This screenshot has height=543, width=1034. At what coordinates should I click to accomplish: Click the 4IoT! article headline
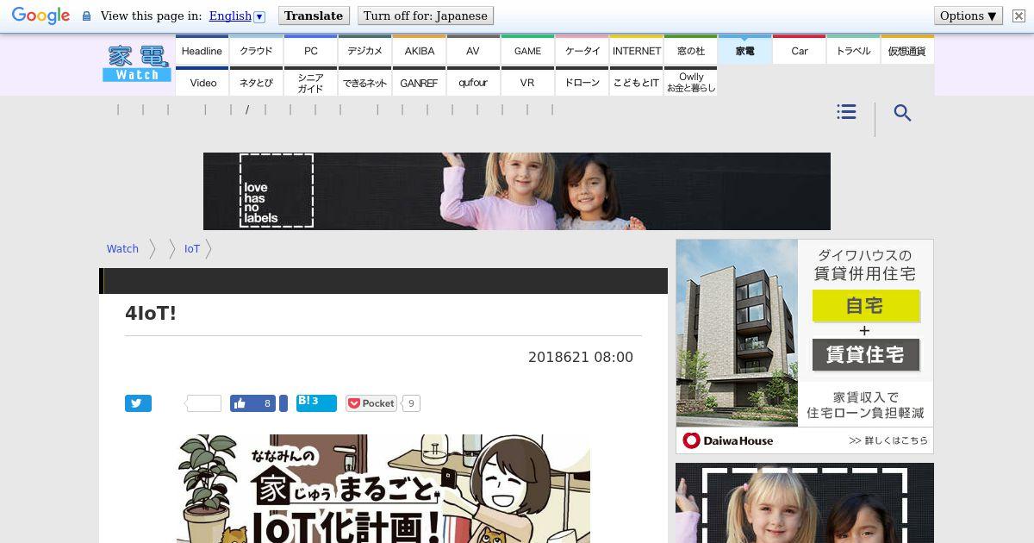pyautogui.click(x=151, y=313)
